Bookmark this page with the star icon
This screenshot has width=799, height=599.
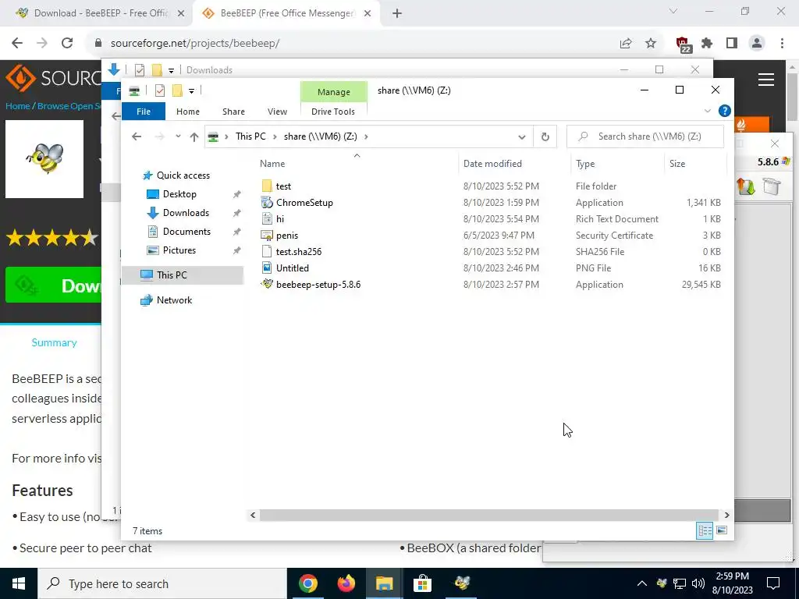coord(651,44)
